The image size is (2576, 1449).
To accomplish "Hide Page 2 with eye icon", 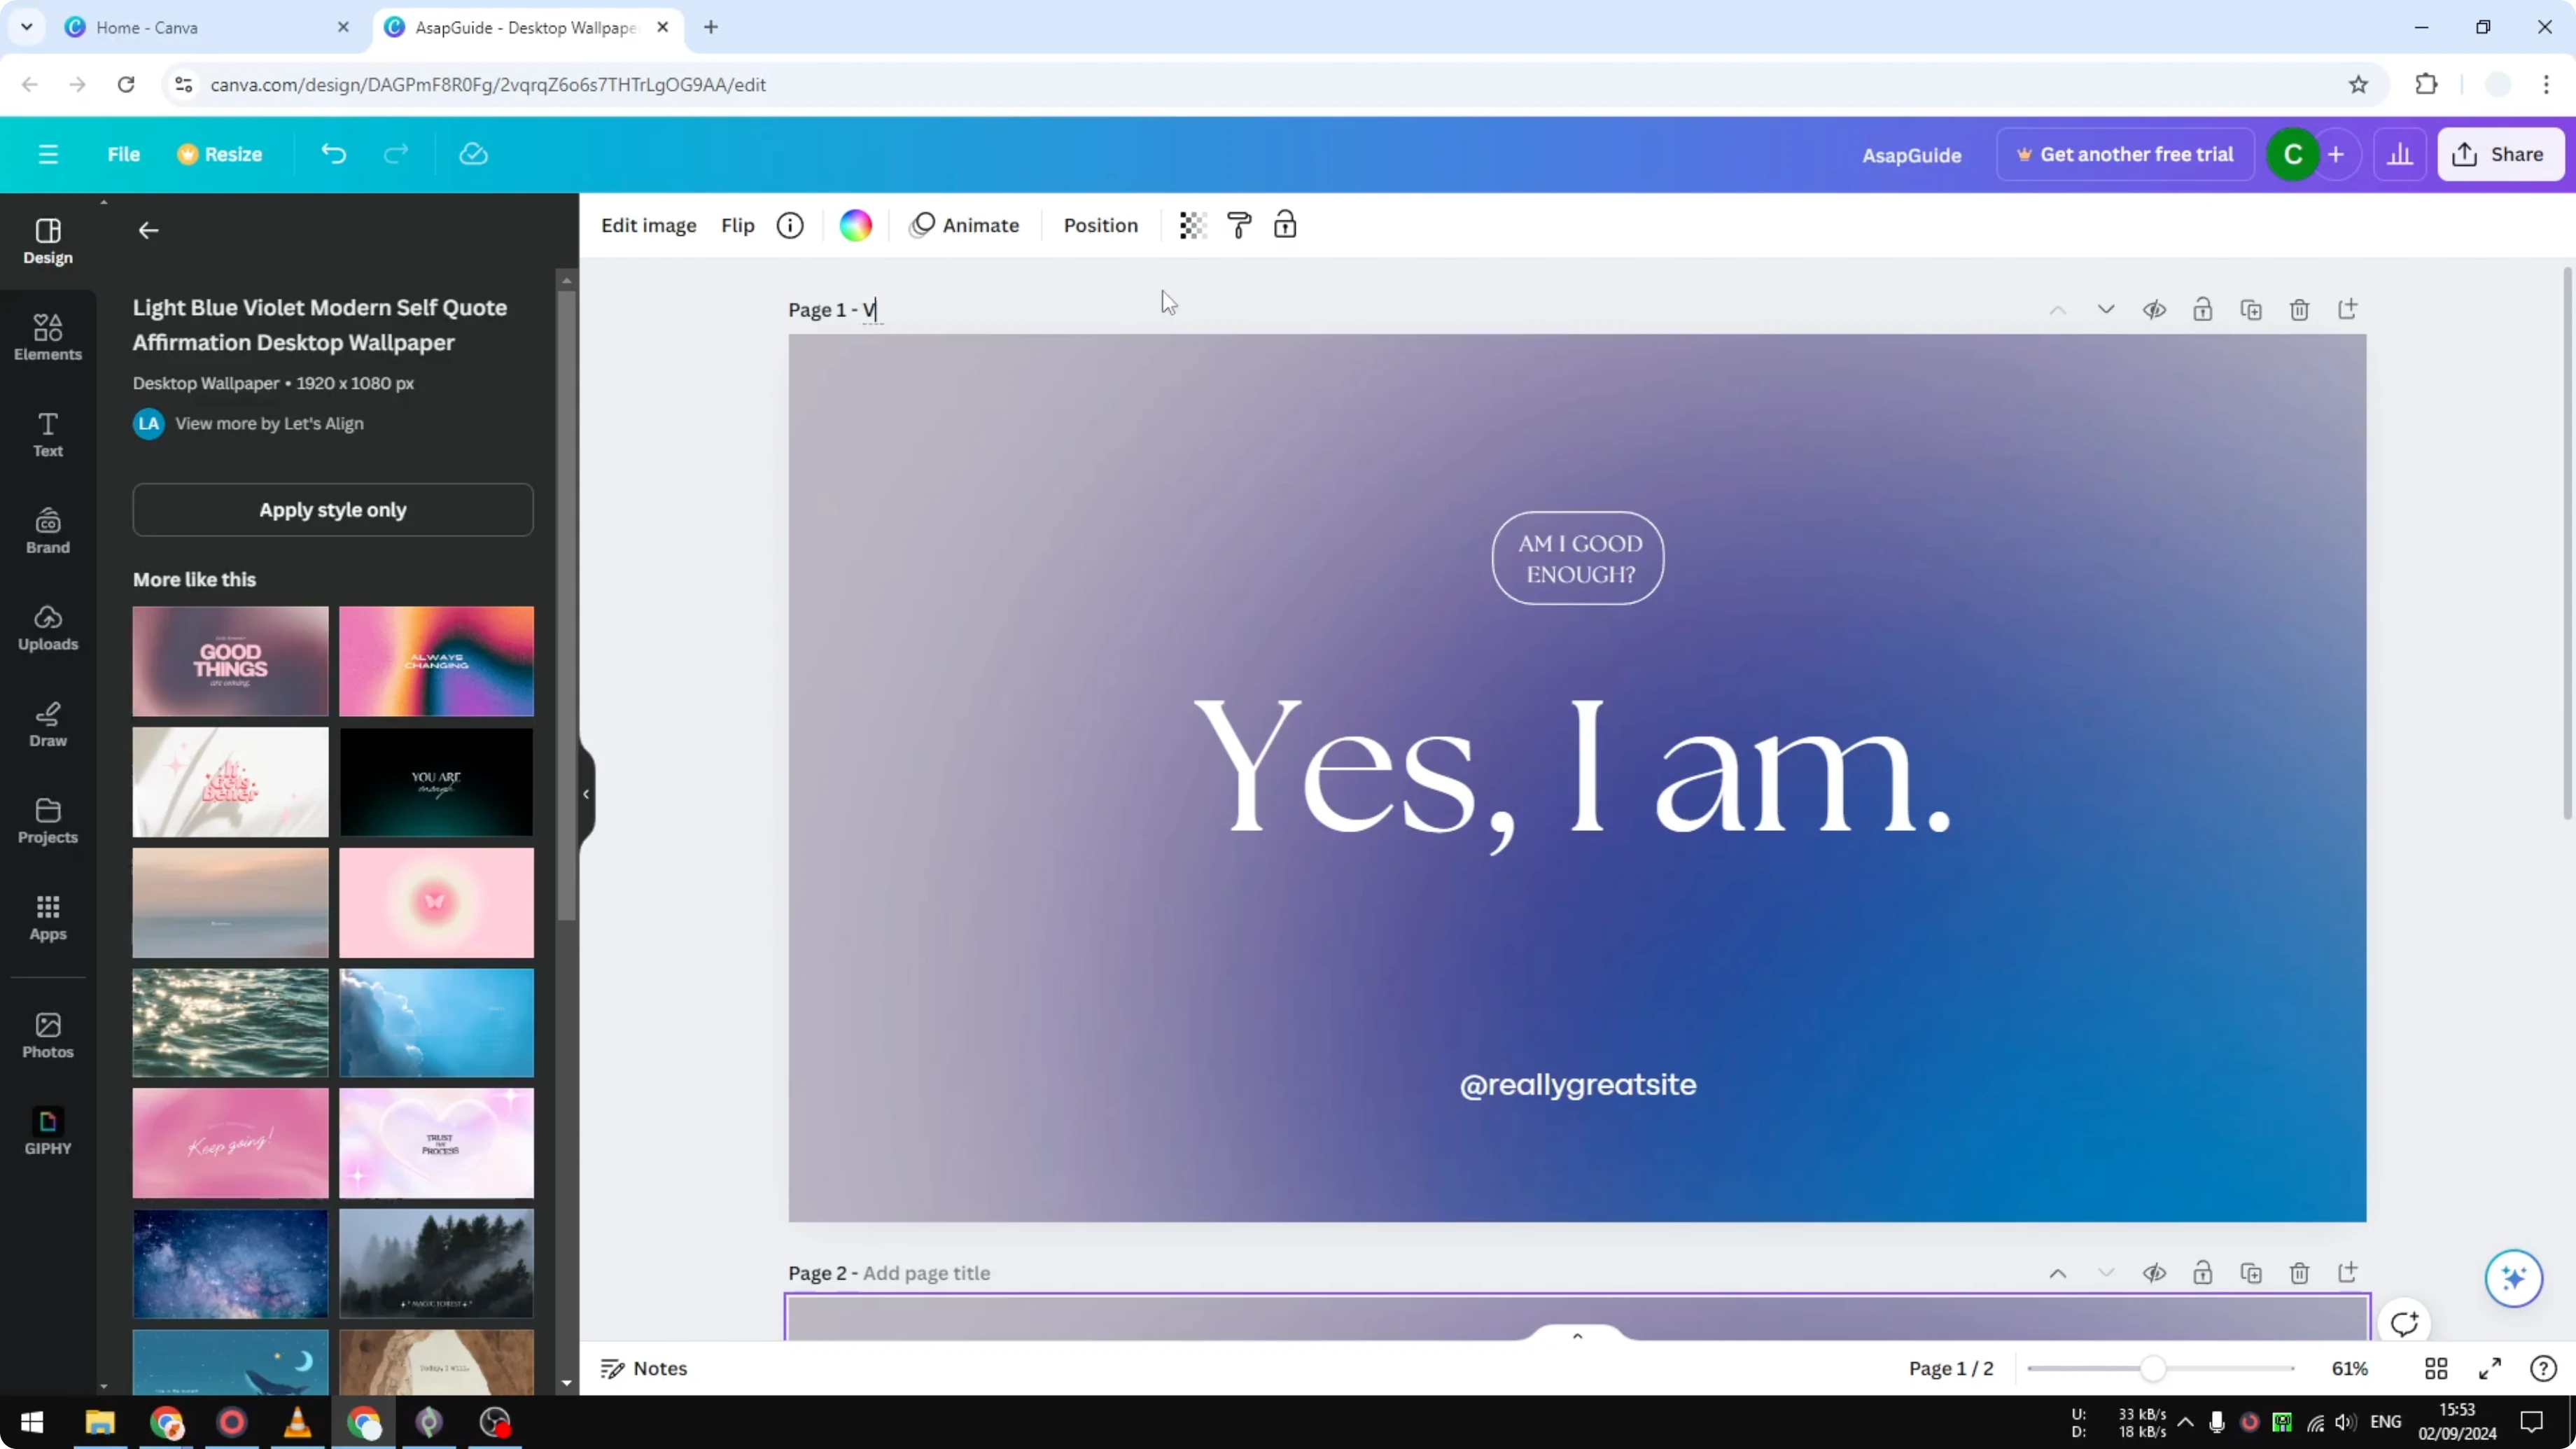I will (x=2154, y=1273).
